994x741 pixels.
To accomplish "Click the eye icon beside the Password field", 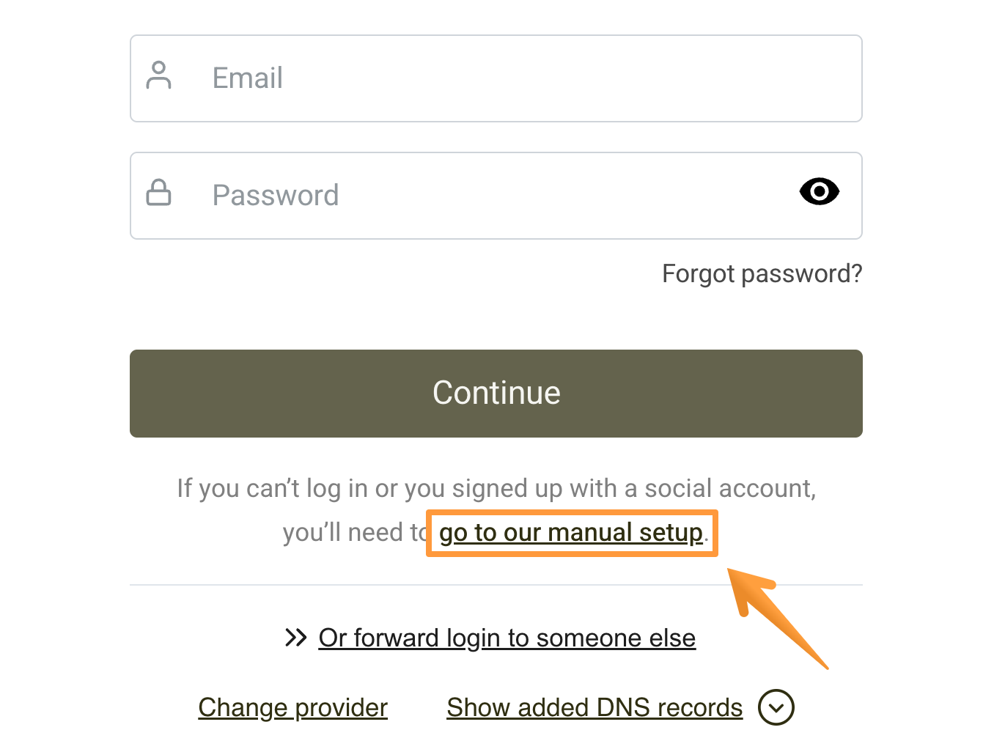I will [x=819, y=191].
